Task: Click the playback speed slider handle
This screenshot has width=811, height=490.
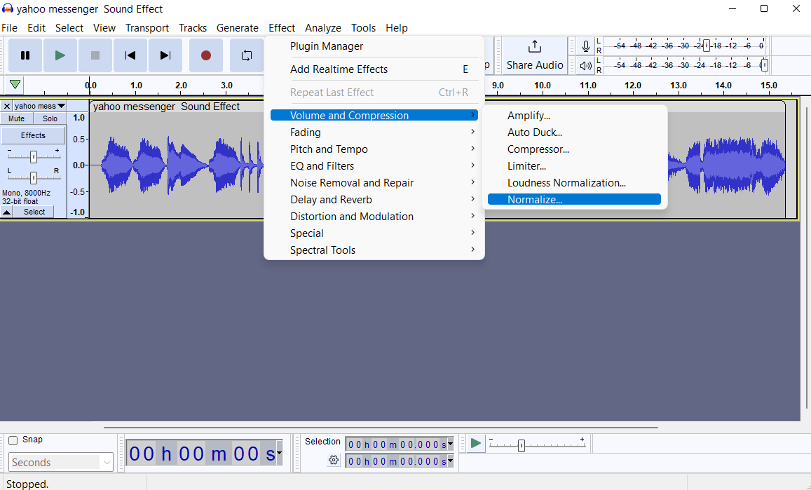Action: 522,445
